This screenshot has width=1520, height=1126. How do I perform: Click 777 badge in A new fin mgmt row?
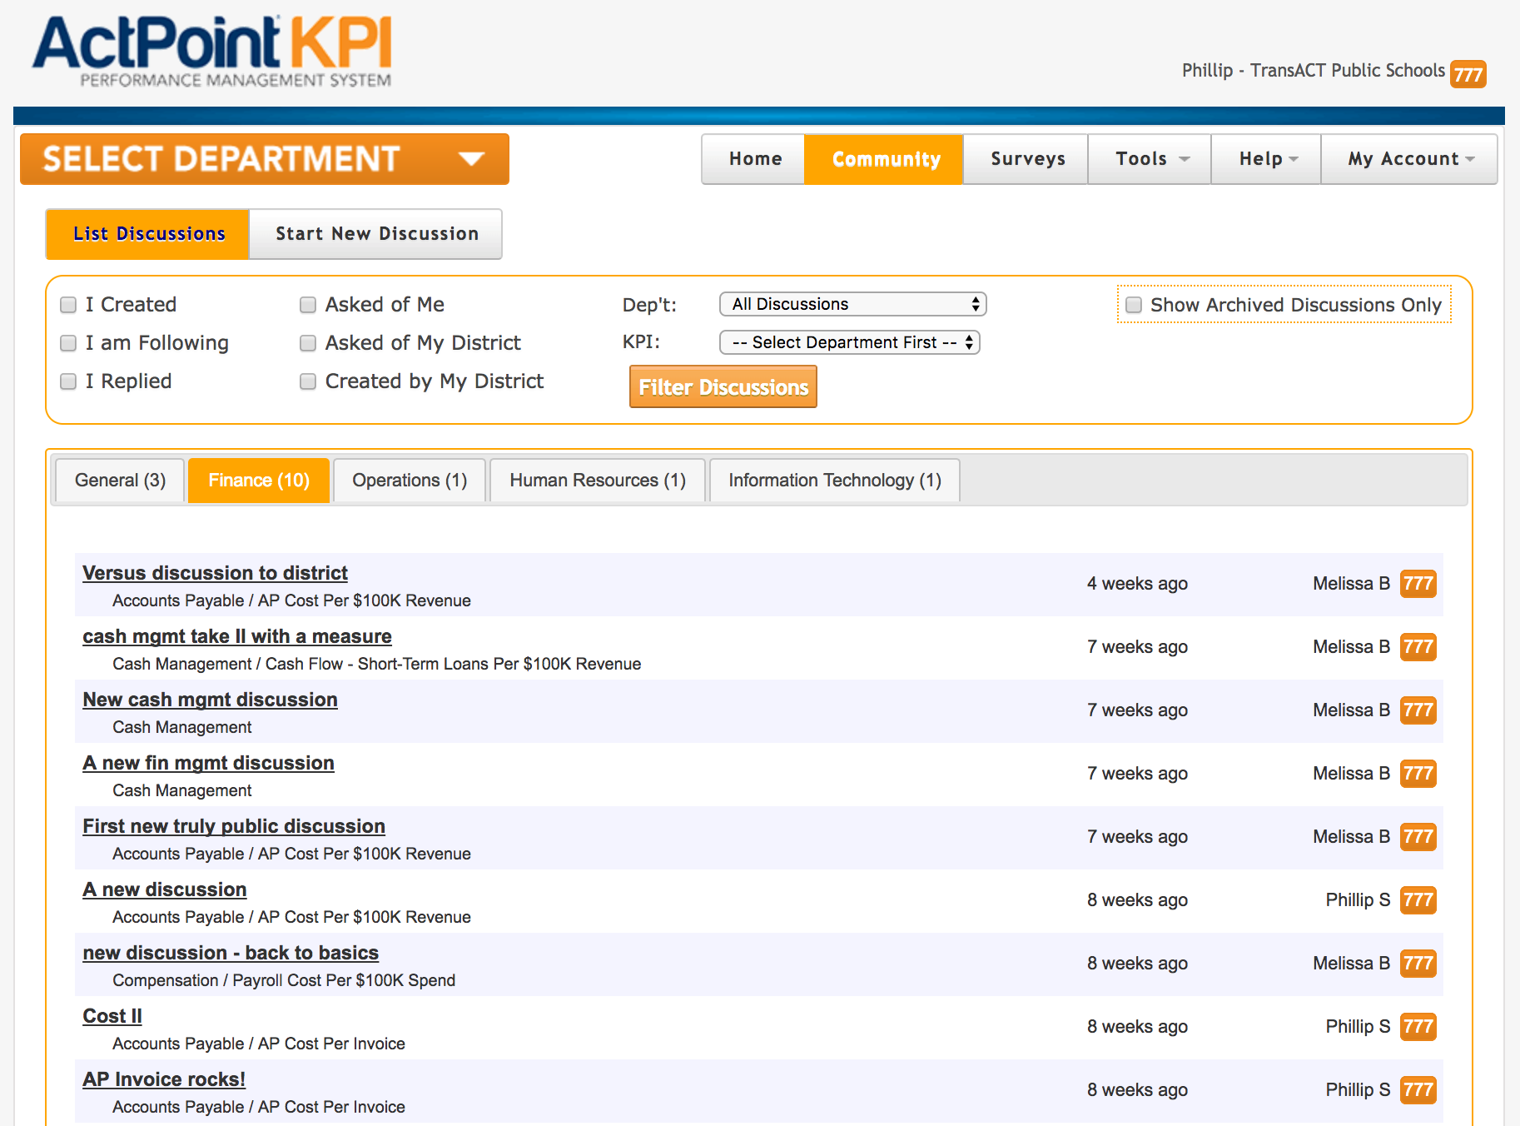(x=1418, y=773)
